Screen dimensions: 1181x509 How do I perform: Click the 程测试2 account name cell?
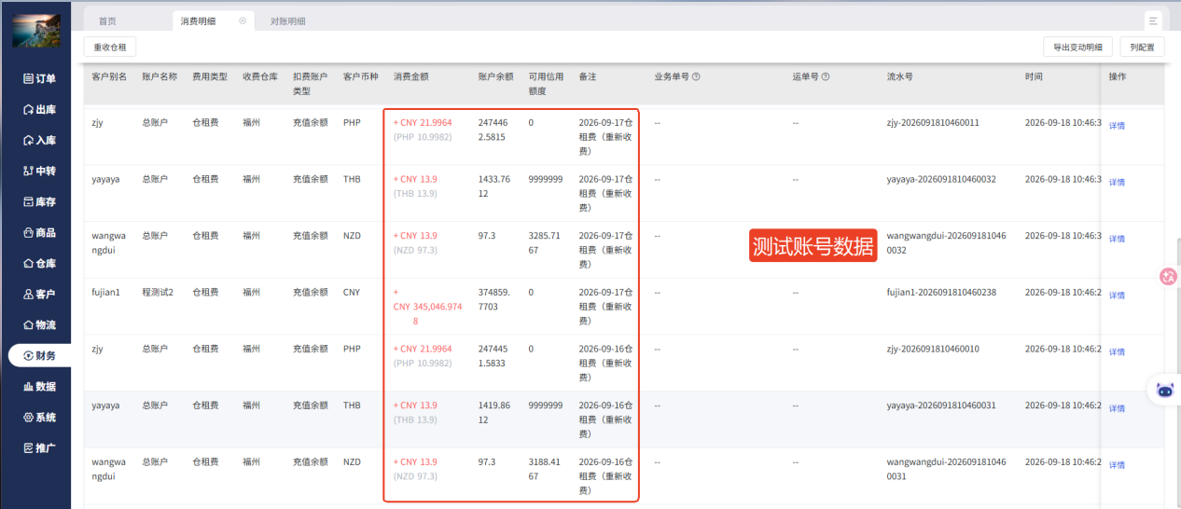pyautogui.click(x=158, y=292)
